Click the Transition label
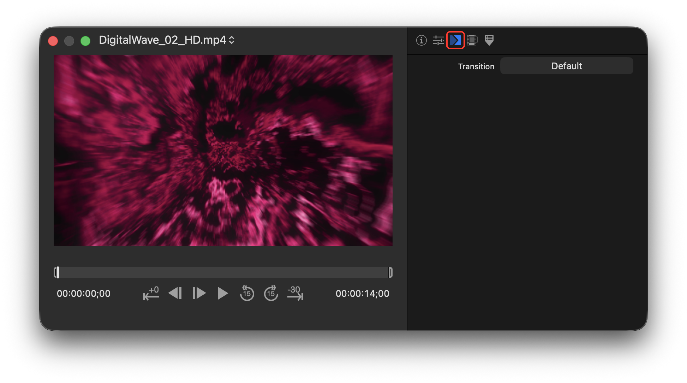 point(476,66)
